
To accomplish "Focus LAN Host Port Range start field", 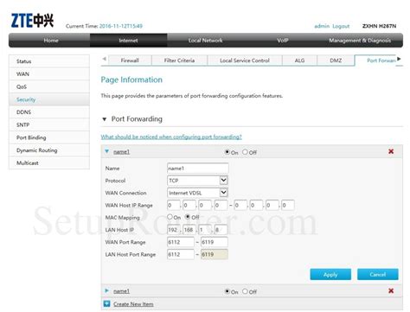I will pyautogui.click(x=181, y=254).
